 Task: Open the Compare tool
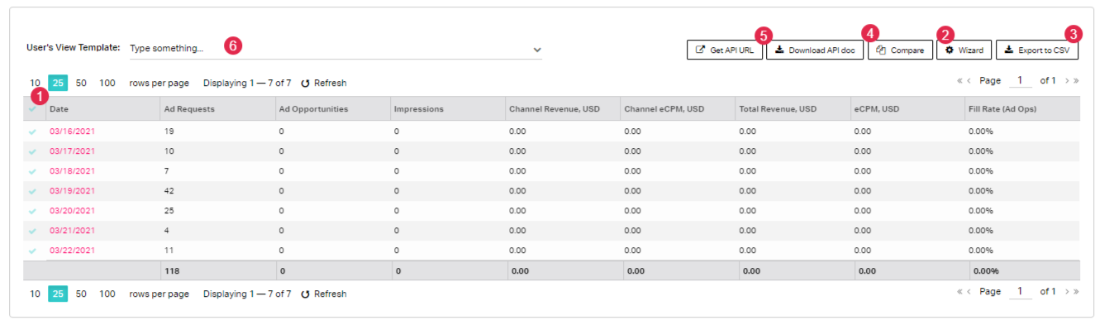(900, 50)
